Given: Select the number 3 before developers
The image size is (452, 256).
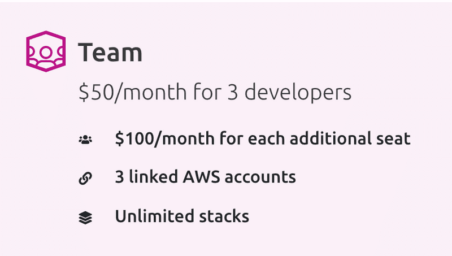Looking at the screenshot, I should 233,92.
